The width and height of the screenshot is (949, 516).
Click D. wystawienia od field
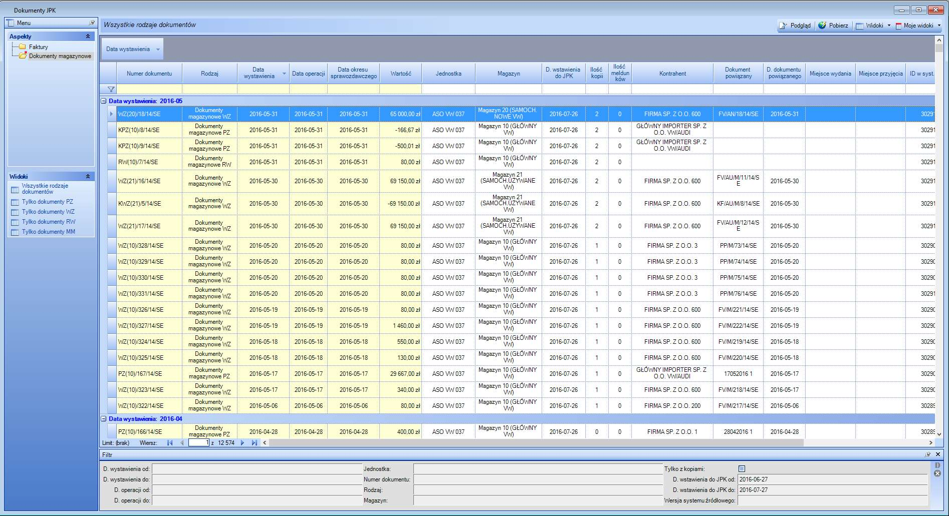[x=257, y=469]
